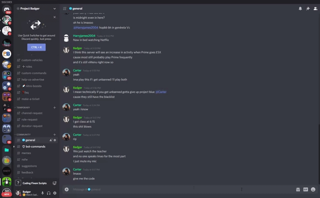
Task: Collapse the COMMUNITY channel category
Action: 24,135
